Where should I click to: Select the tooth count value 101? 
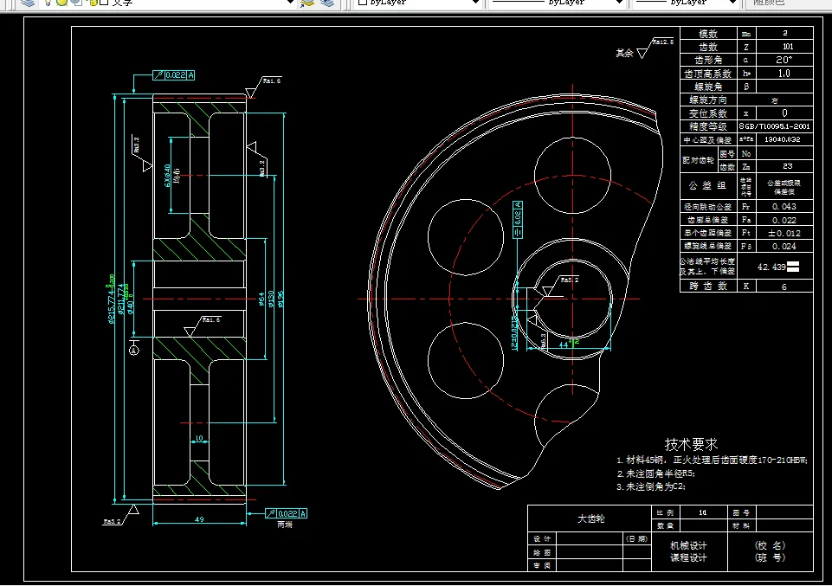(788, 47)
